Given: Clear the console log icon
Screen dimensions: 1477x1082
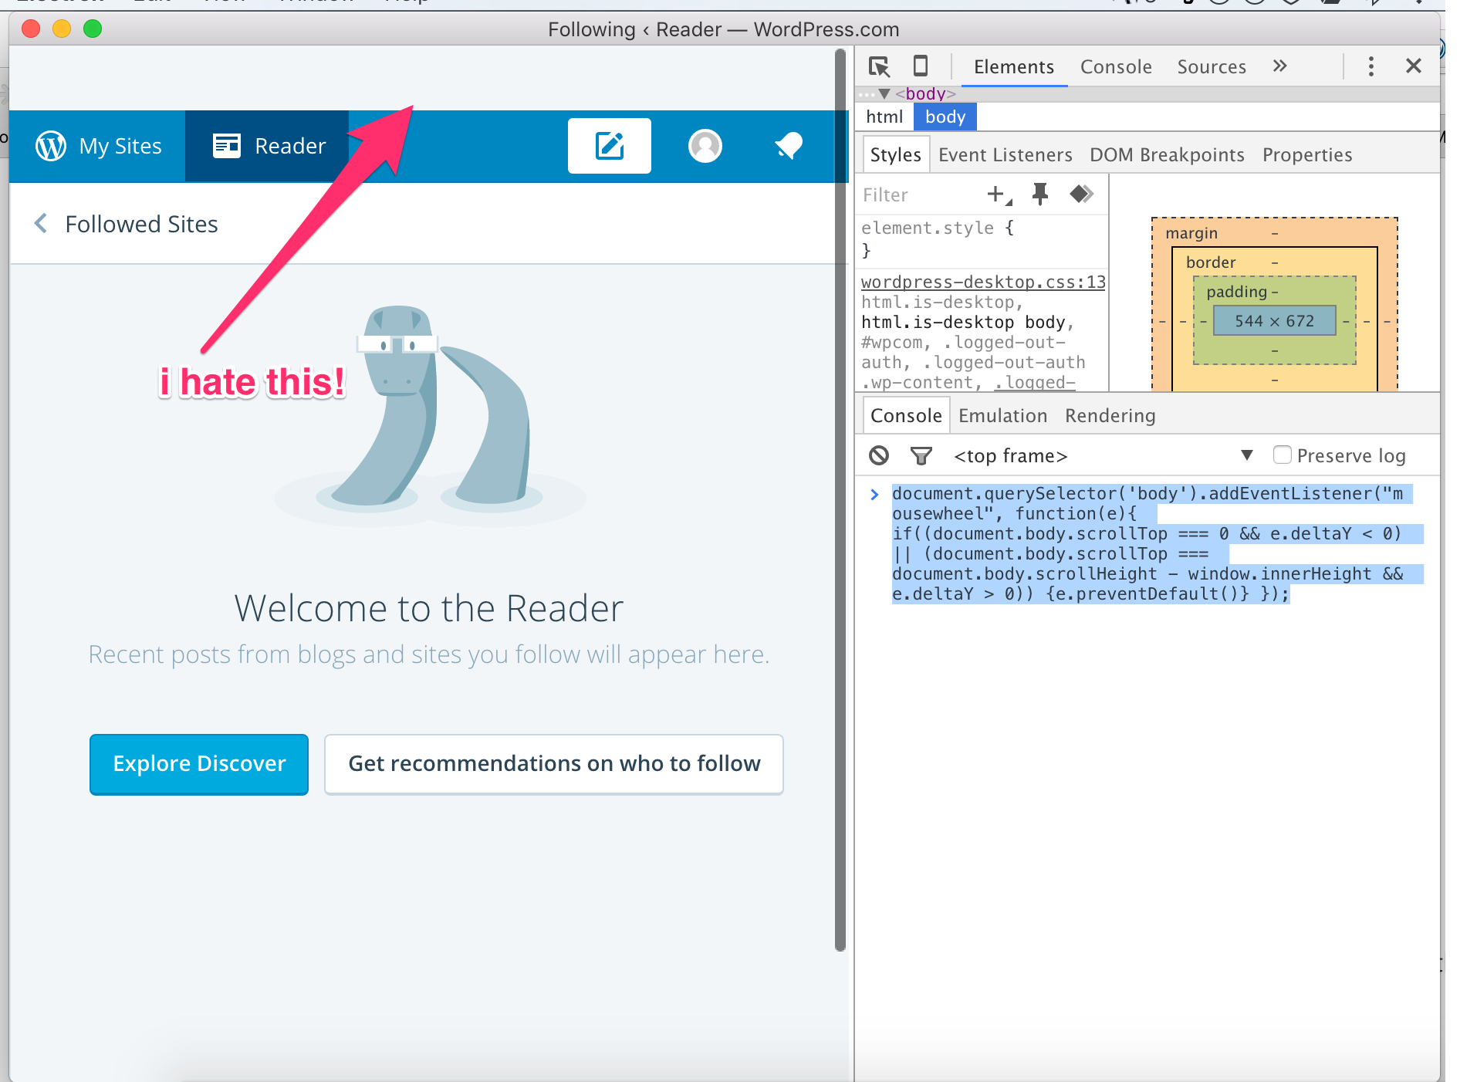Looking at the screenshot, I should point(878,456).
